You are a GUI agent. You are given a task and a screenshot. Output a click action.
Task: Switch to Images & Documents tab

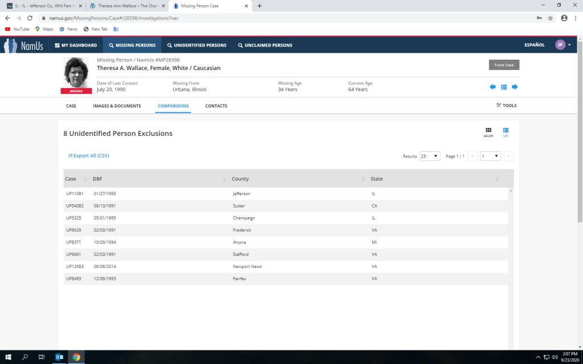117,106
